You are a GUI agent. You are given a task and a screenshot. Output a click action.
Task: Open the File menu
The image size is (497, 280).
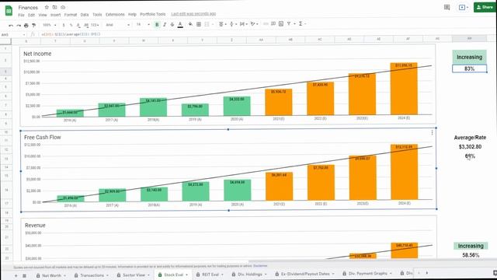tap(21, 15)
